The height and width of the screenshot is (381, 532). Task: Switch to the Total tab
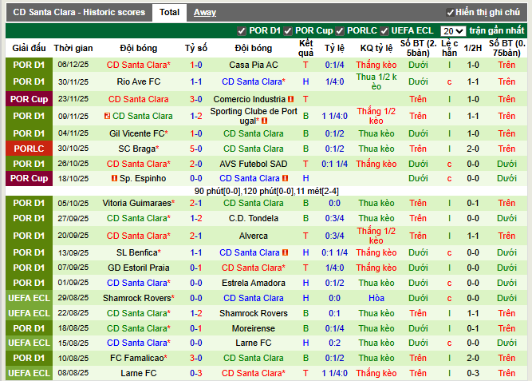(169, 13)
